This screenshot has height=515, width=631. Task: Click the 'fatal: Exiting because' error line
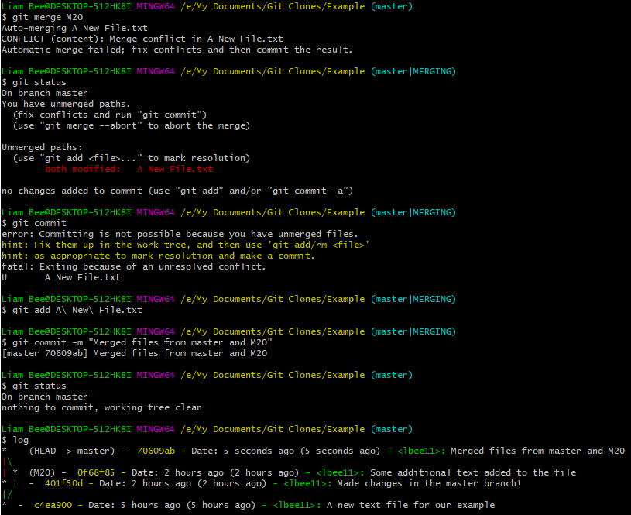133,266
